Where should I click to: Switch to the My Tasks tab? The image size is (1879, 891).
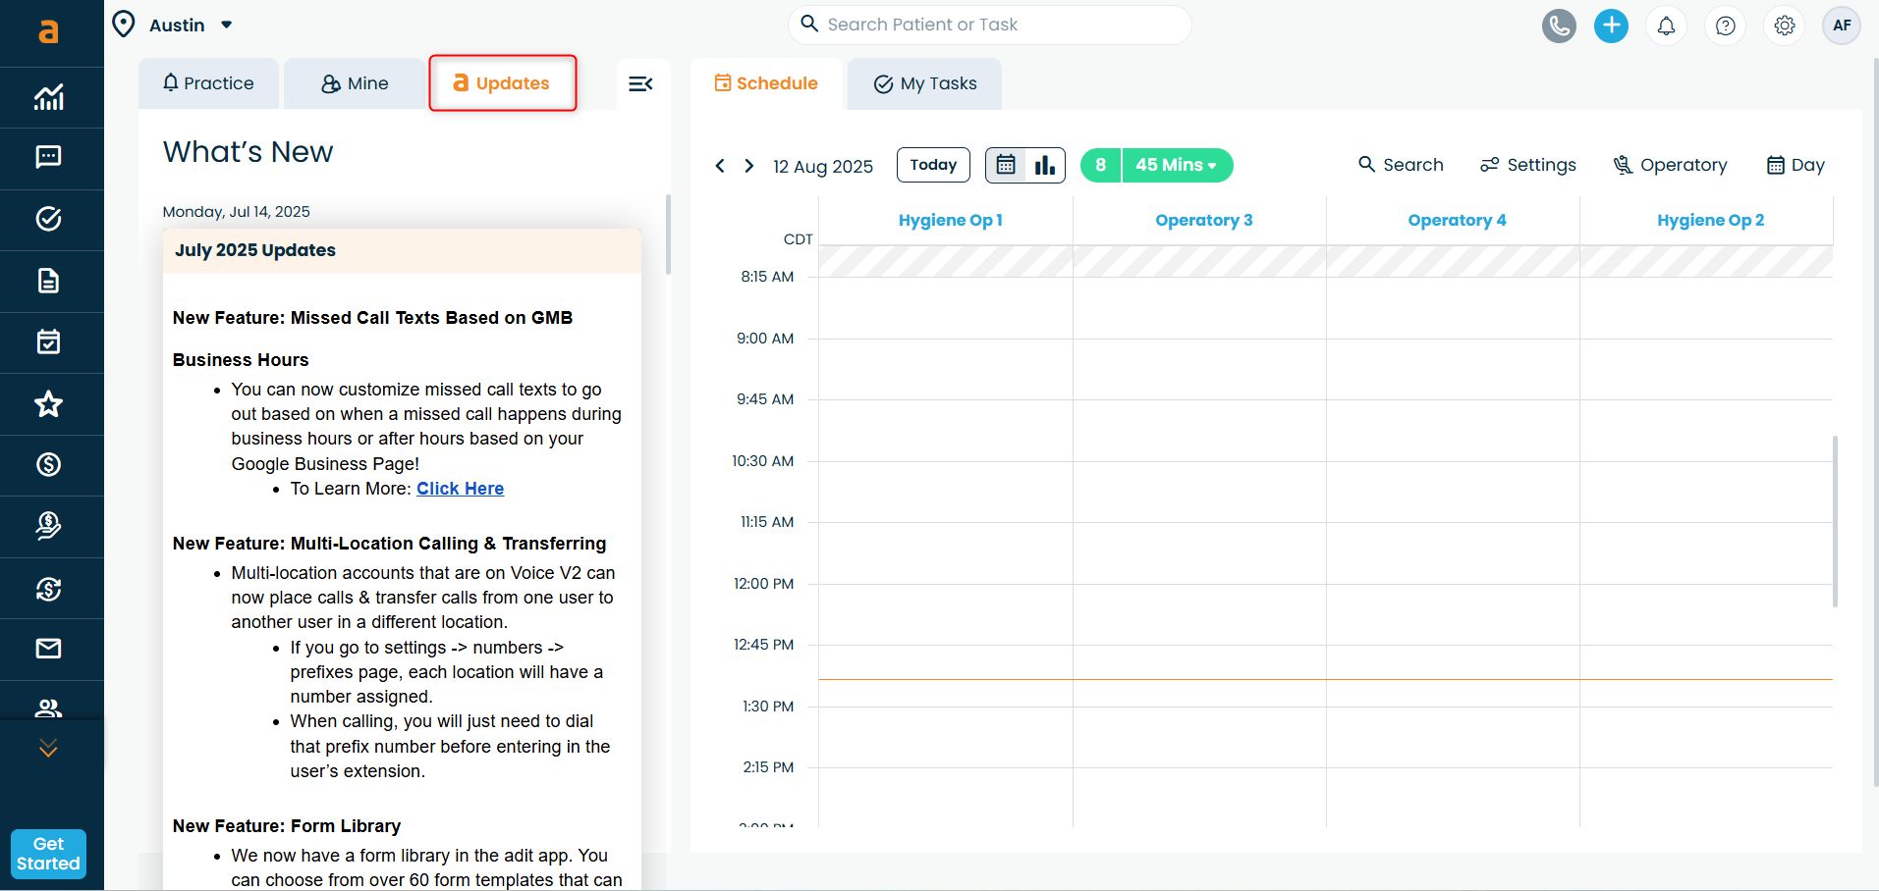[x=924, y=84]
